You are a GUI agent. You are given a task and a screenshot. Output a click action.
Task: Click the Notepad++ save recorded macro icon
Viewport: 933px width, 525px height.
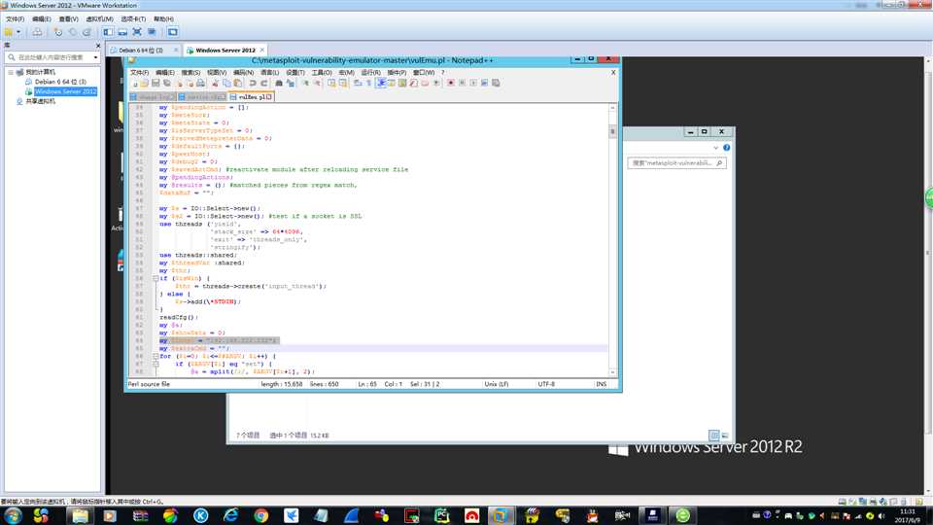click(x=496, y=83)
